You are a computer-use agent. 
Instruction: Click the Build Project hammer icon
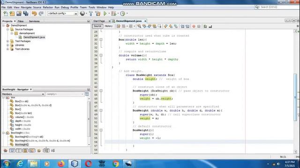tap(91, 14)
